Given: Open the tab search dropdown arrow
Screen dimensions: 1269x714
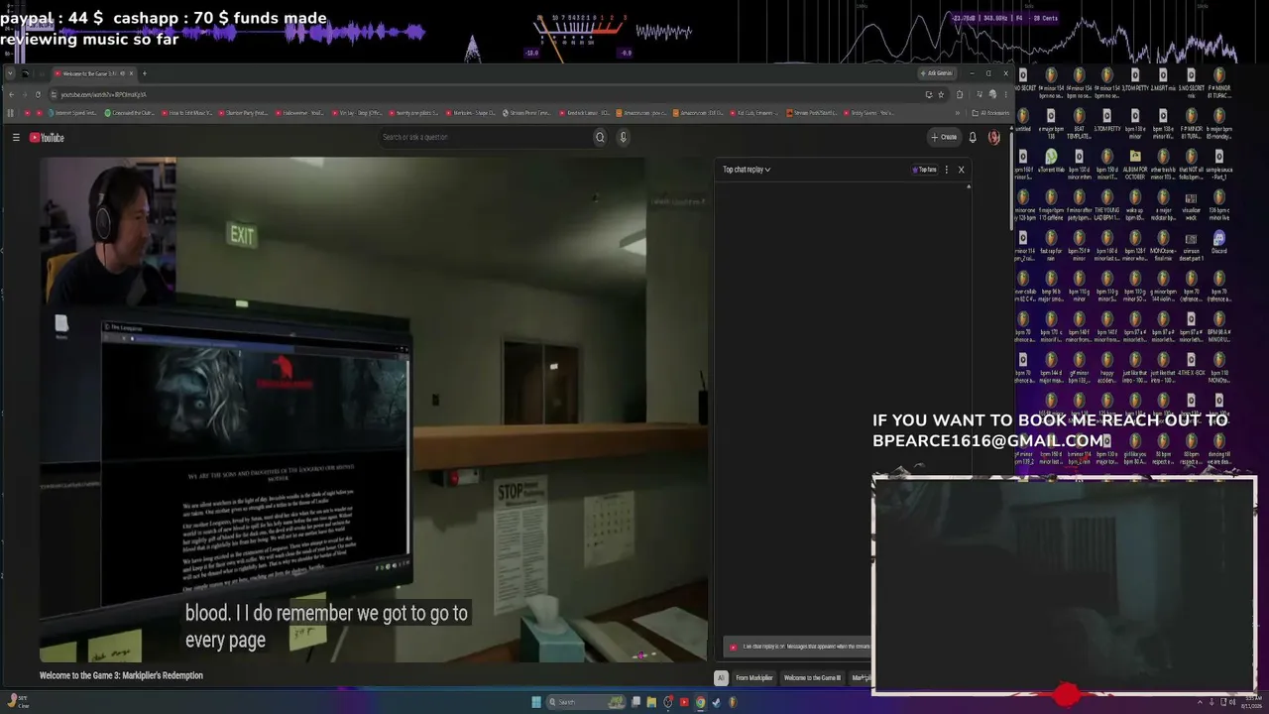Looking at the screenshot, I should click(10, 73).
